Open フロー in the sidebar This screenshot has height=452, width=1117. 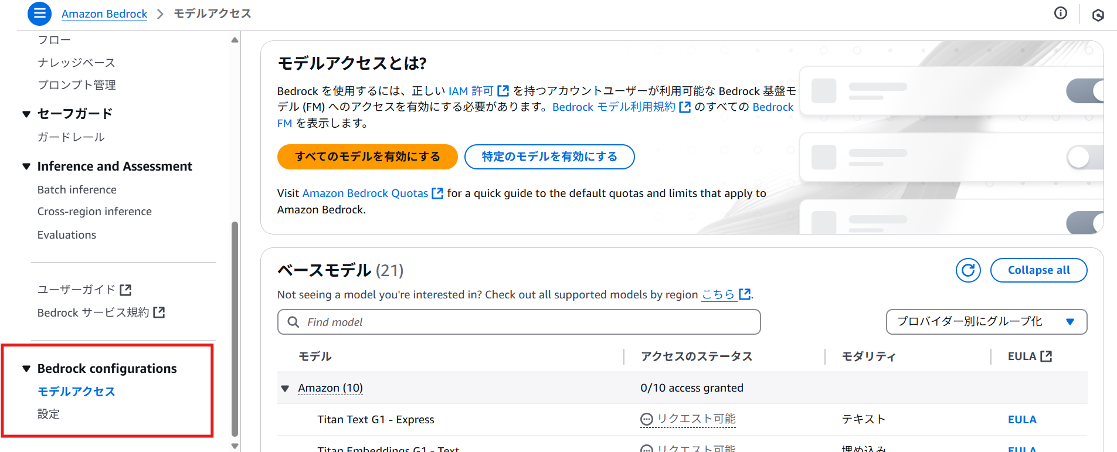click(x=54, y=40)
